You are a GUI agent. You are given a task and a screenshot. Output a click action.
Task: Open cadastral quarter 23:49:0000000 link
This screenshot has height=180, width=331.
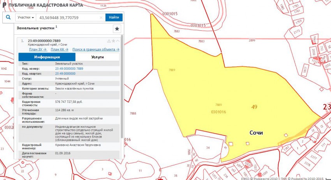tap(65, 73)
